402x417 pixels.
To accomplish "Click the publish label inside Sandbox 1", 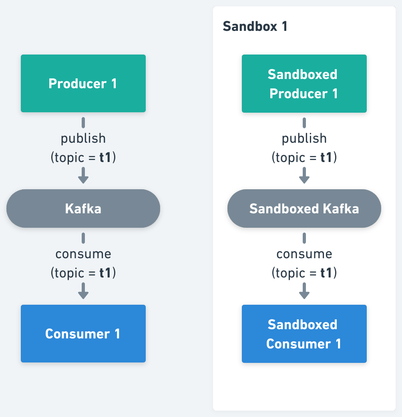I will (x=304, y=138).
